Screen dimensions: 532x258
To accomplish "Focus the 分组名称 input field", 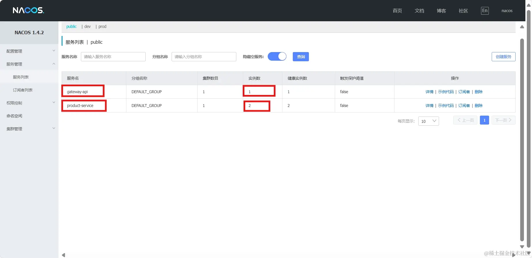I will click(204, 57).
